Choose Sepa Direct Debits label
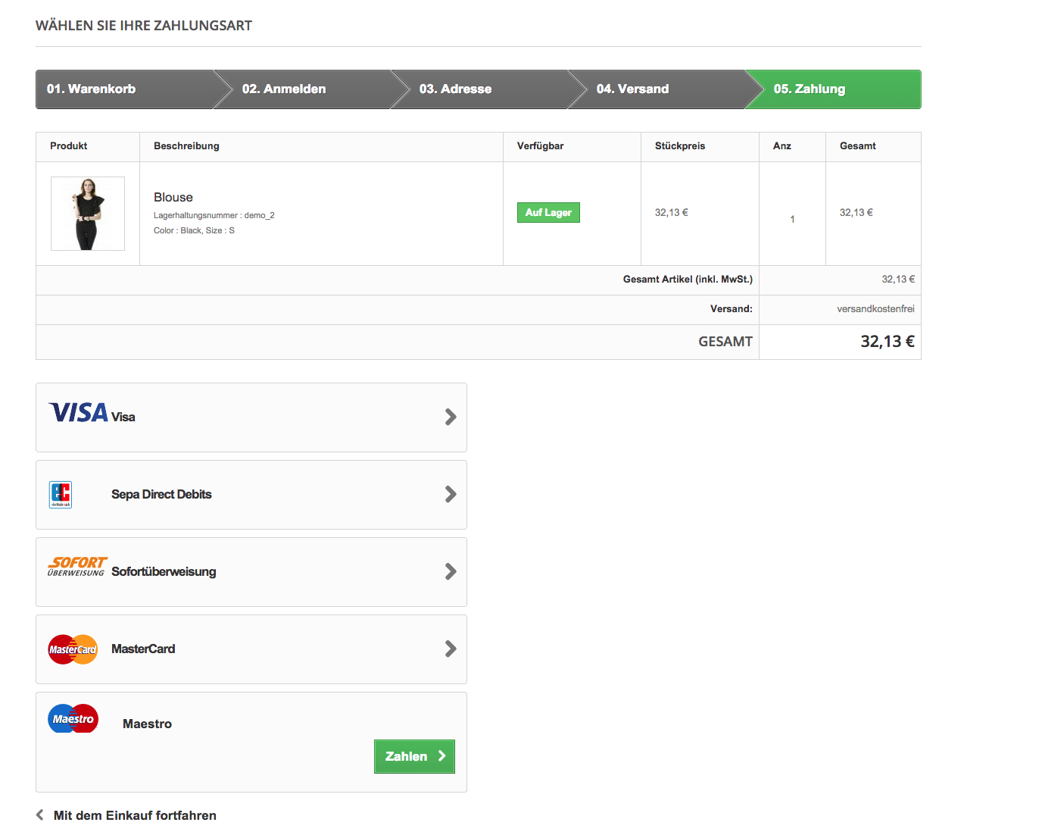Image resolution: width=1042 pixels, height=838 pixels. (161, 494)
